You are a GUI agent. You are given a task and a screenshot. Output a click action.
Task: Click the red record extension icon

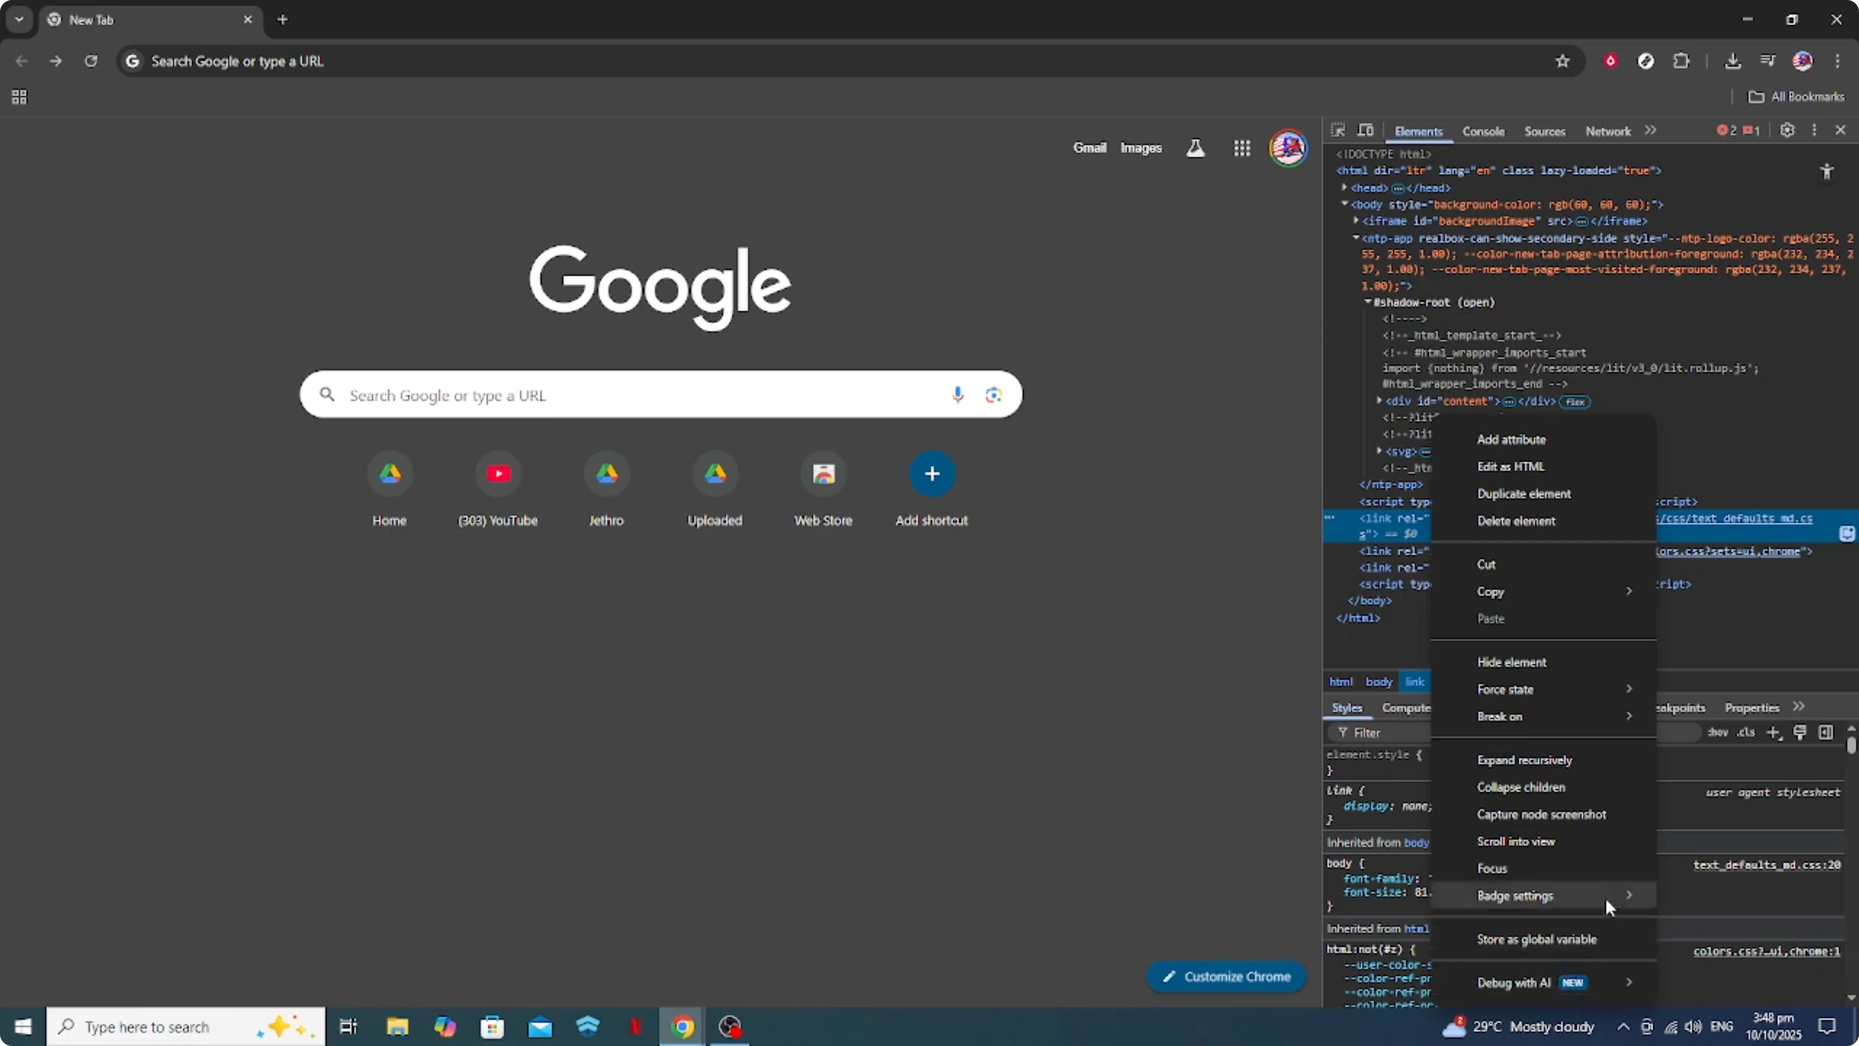[1611, 61]
